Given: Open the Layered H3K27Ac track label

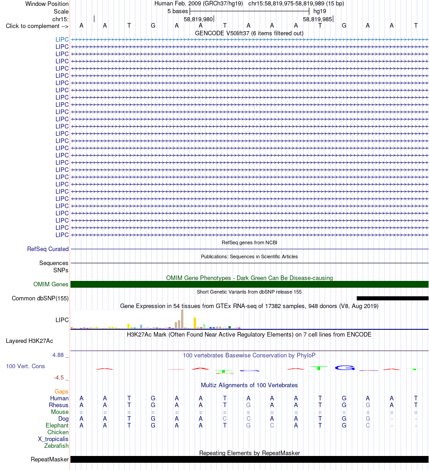Looking at the screenshot, I should pos(29,341).
